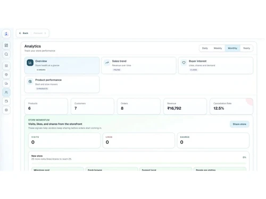266x199 pixels.
Task: Click the Cancellation Rate value 12.5%
Action: click(x=219, y=108)
